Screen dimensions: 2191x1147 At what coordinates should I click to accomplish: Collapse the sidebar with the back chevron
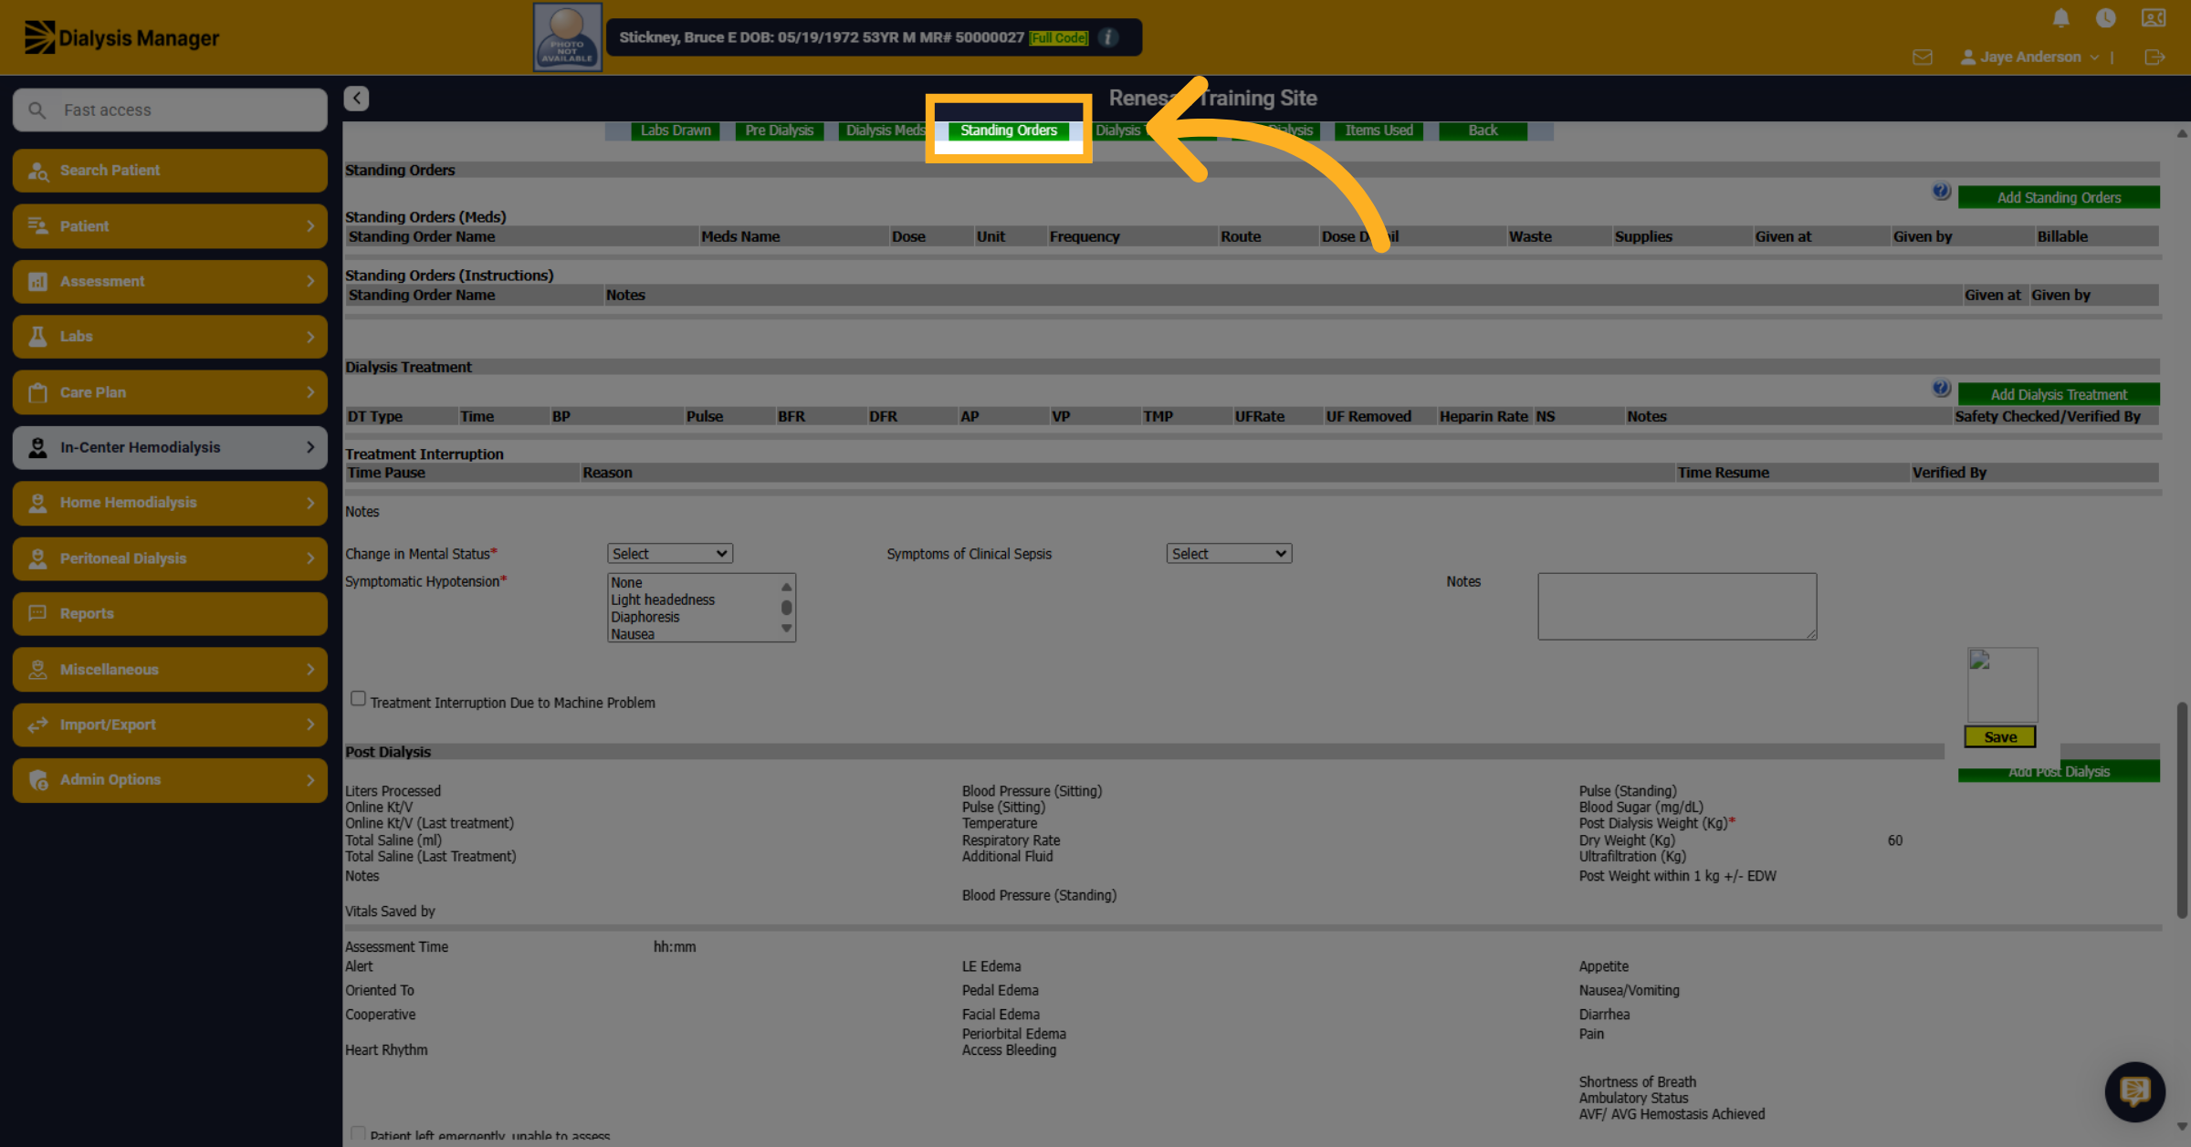click(356, 98)
